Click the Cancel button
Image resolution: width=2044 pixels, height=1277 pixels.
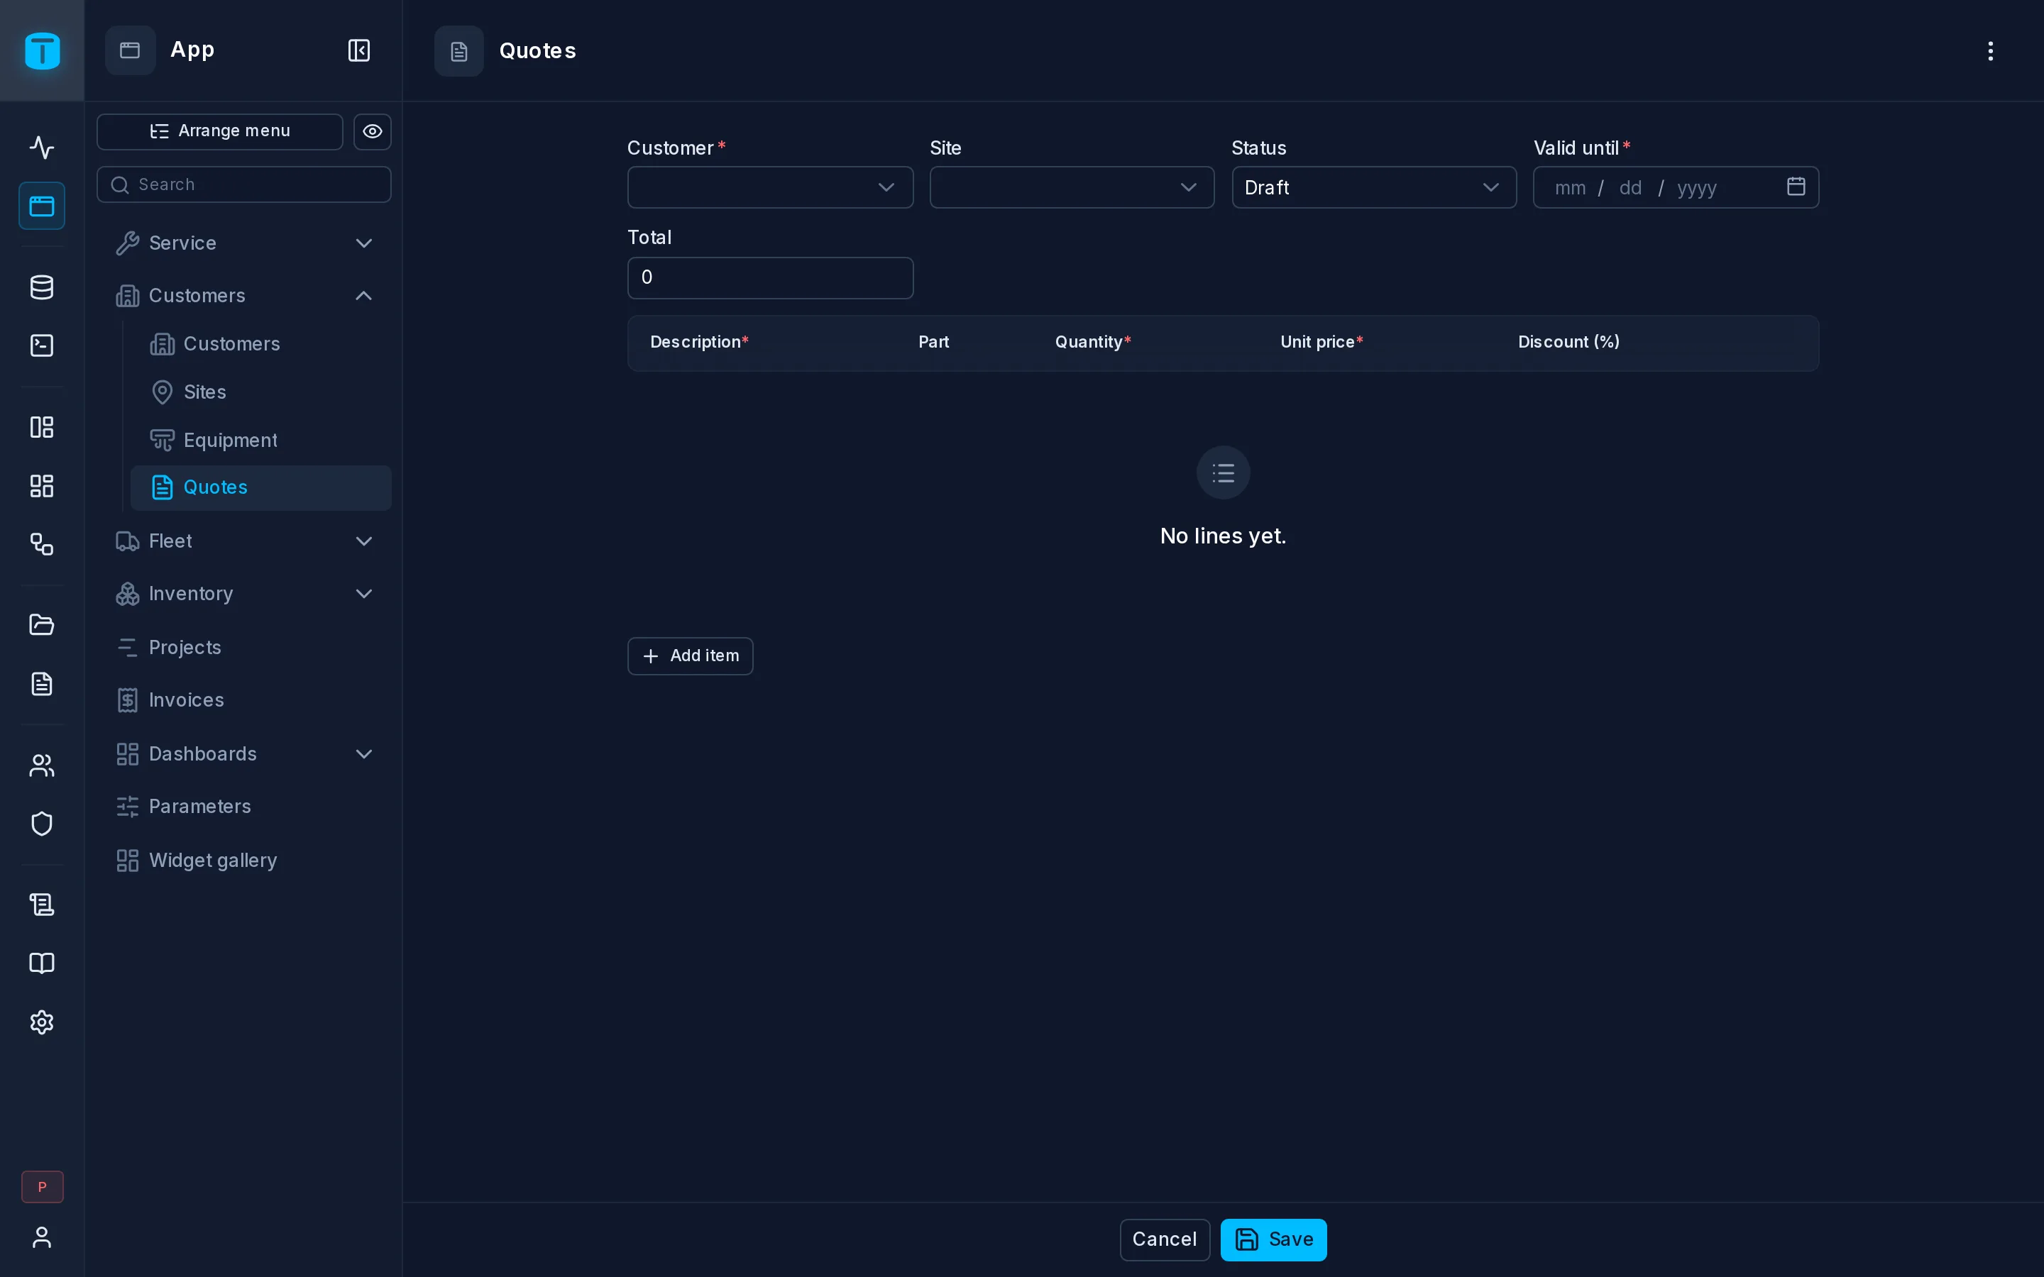click(1165, 1240)
